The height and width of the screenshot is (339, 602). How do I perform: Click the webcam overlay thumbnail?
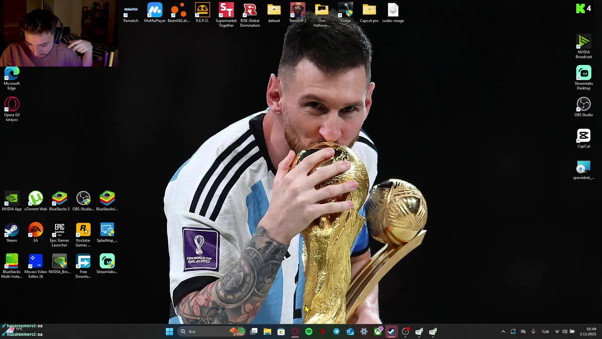(59, 33)
